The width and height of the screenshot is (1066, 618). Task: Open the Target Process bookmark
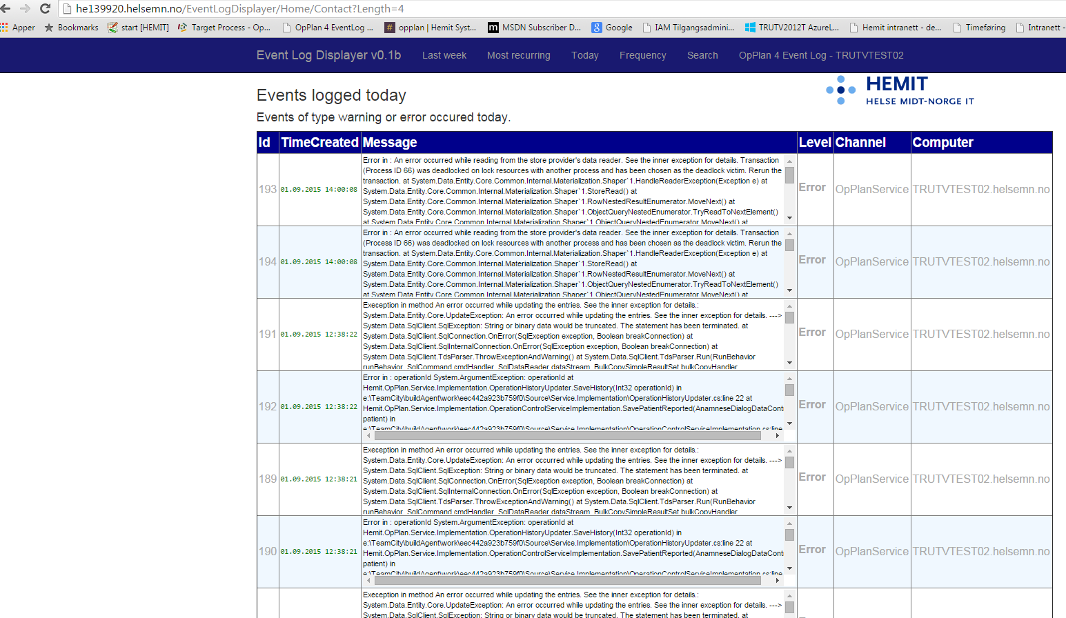224,28
